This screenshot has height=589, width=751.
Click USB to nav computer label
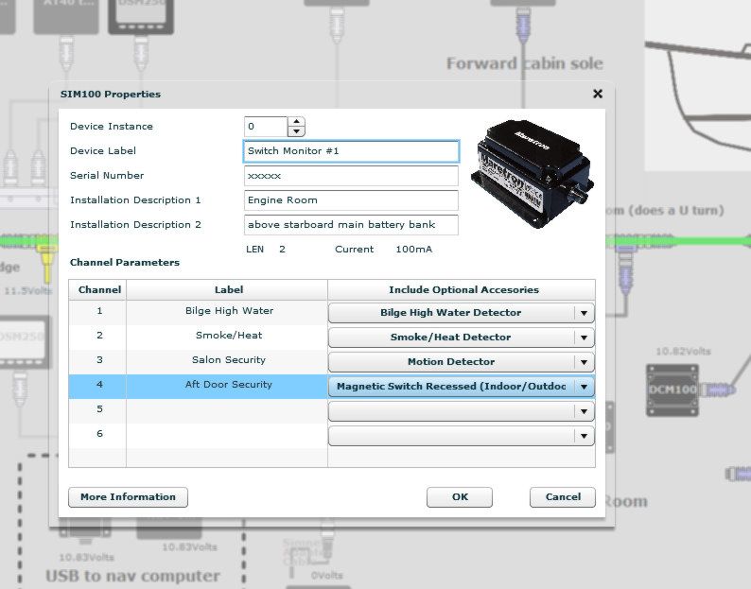[132, 576]
